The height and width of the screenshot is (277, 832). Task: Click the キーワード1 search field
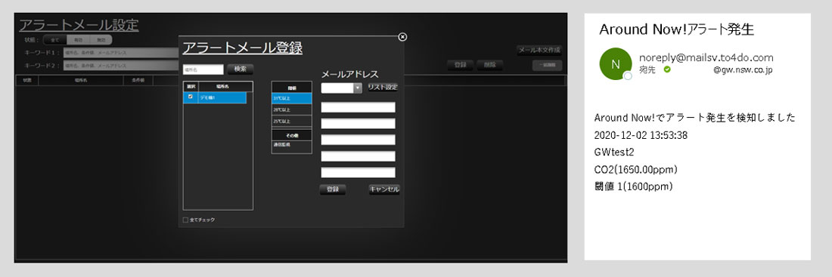(121, 52)
